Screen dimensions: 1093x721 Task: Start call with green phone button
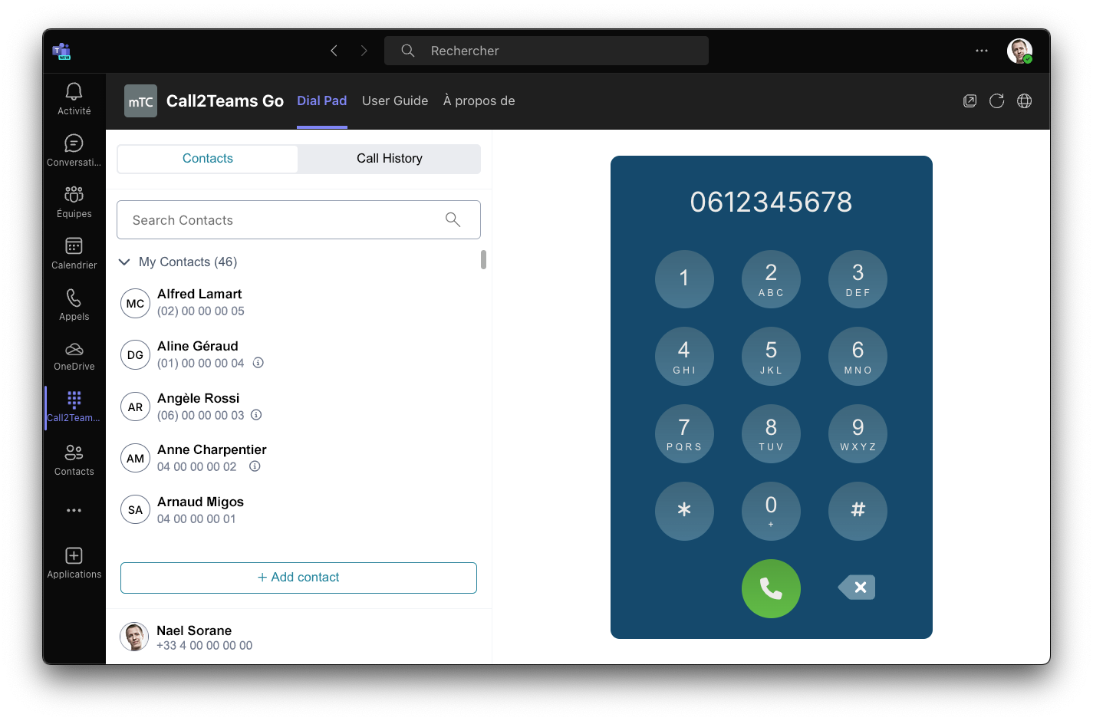click(x=771, y=588)
